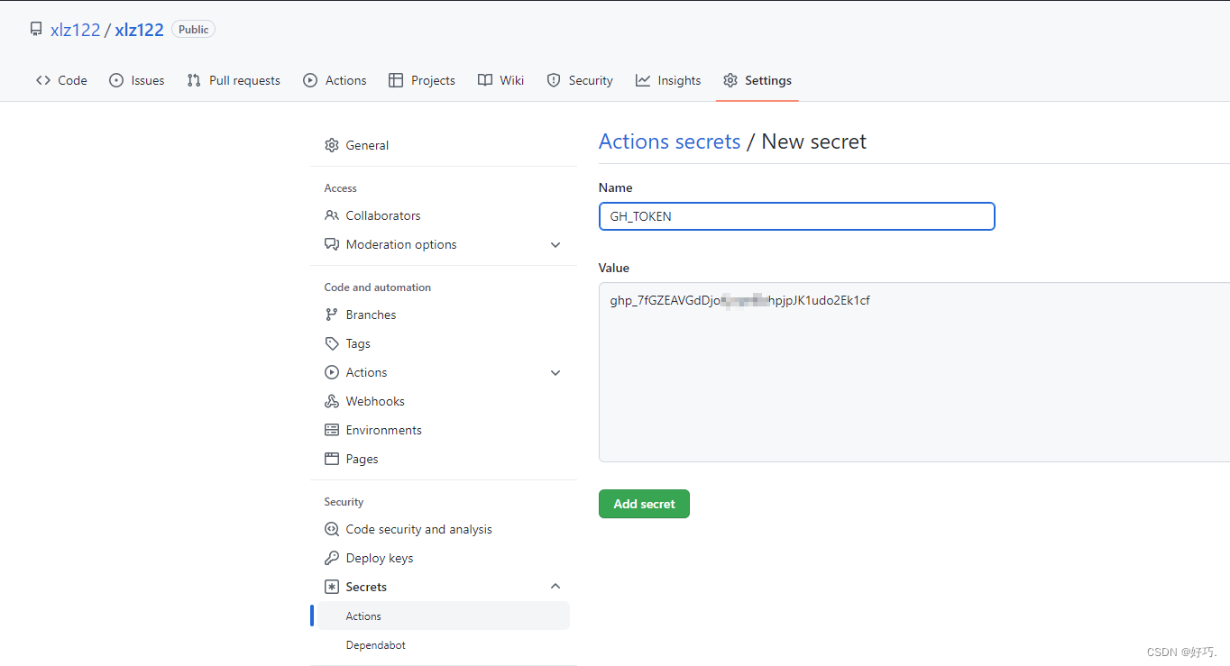Expand Moderation options chevron
The height and width of the screenshot is (666, 1230).
[x=555, y=244]
